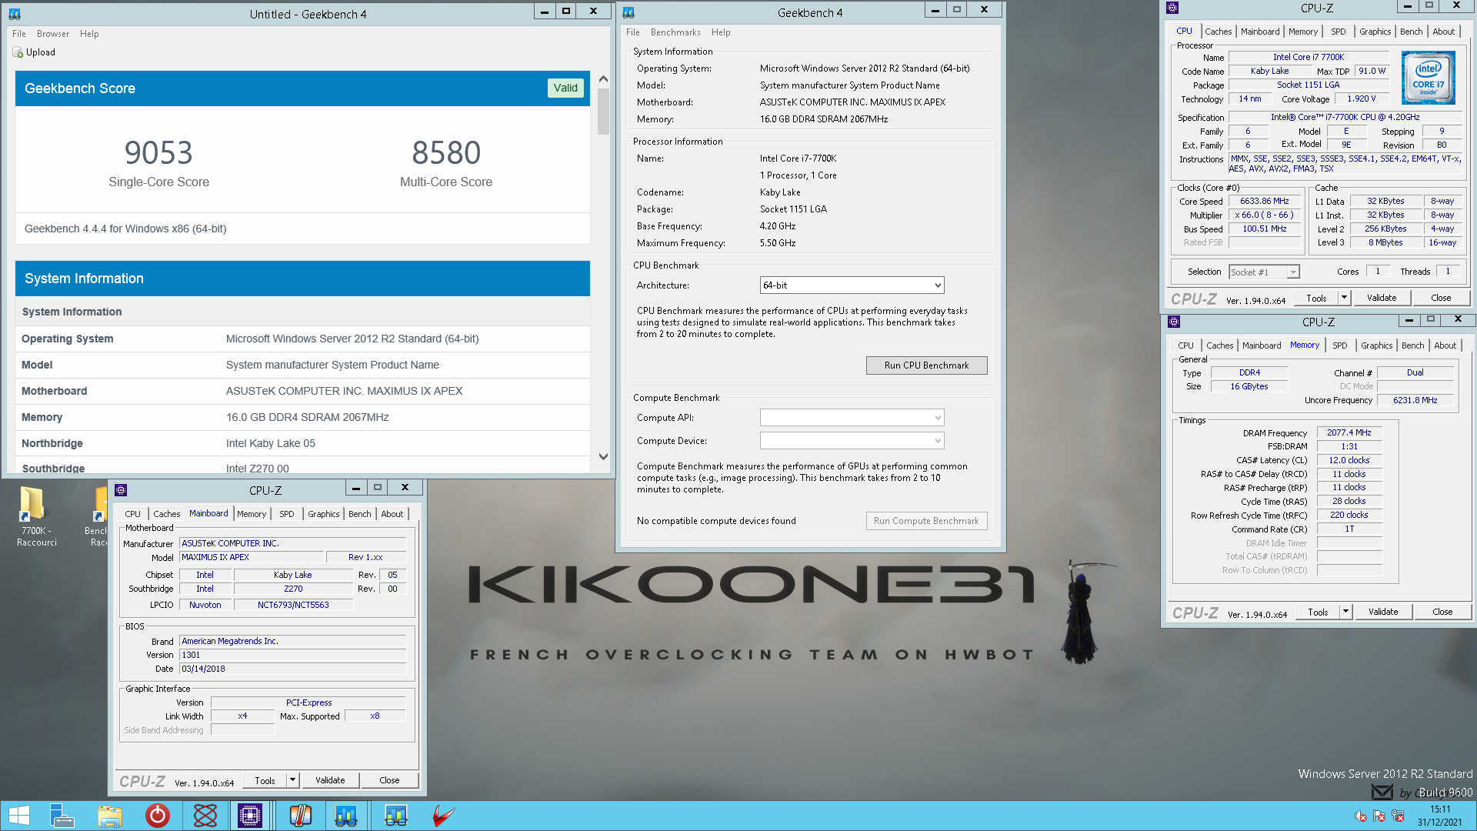Click the network status tray icon

(x=1398, y=816)
